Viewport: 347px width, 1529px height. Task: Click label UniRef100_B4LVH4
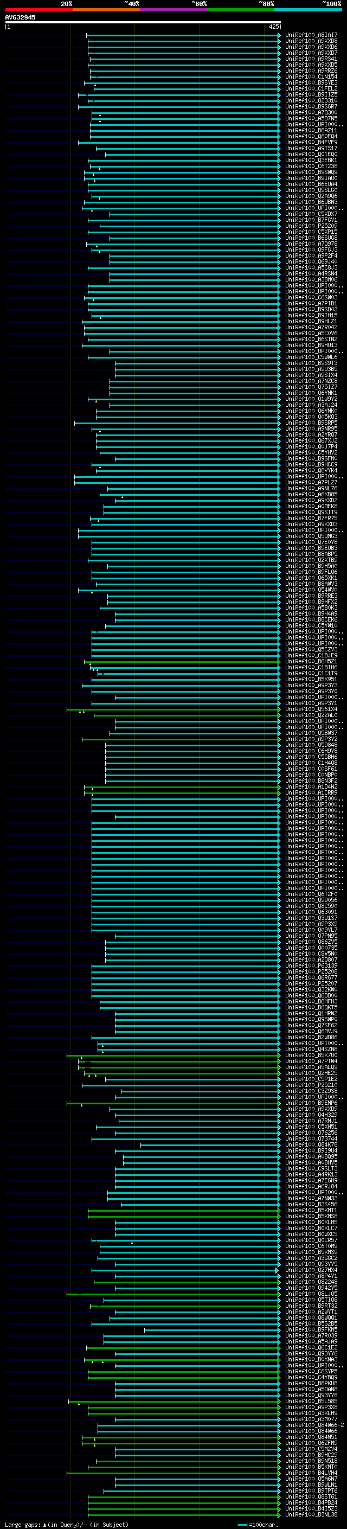tap(311, 1473)
